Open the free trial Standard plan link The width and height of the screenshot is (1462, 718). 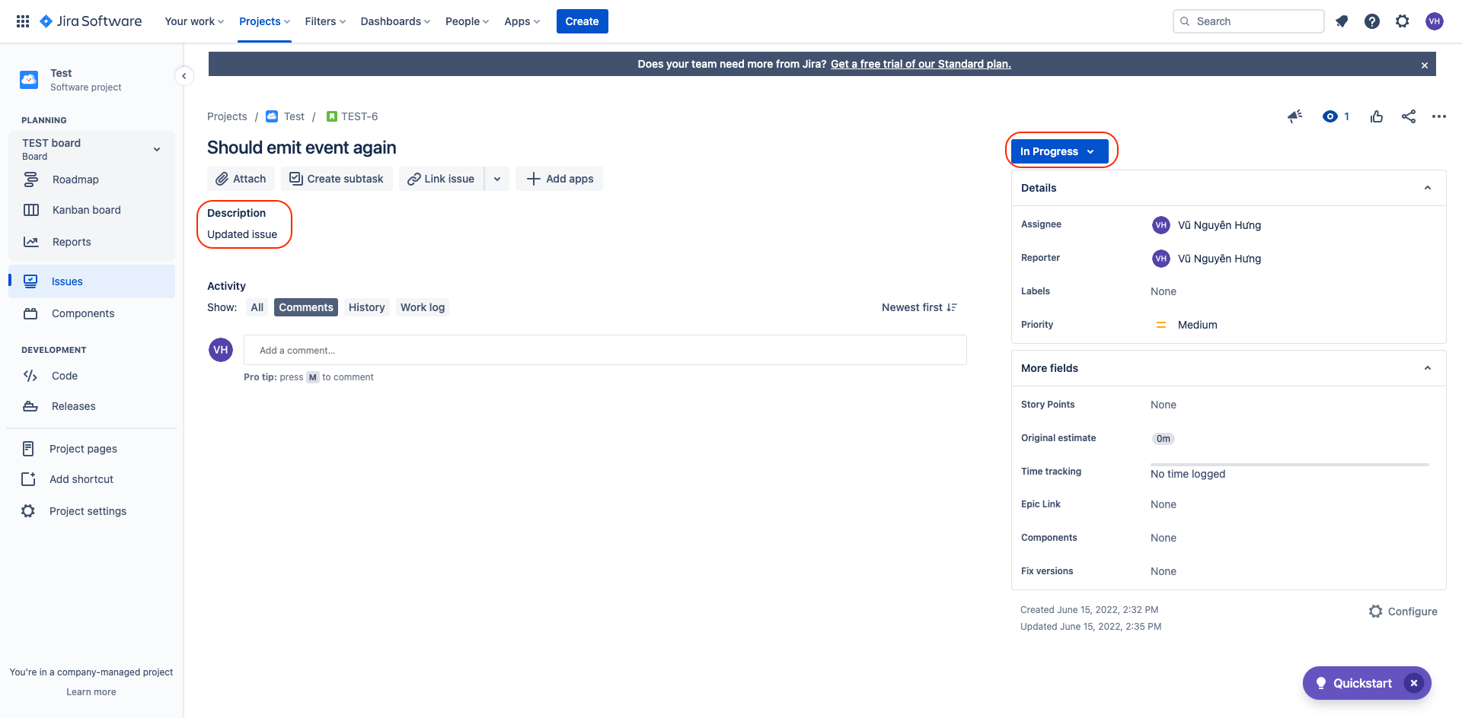coord(920,64)
